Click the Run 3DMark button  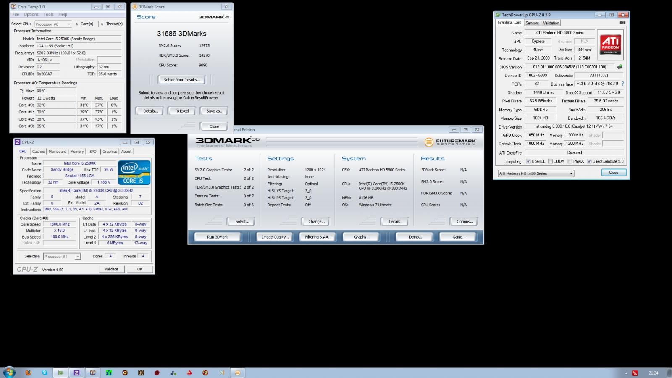point(217,237)
